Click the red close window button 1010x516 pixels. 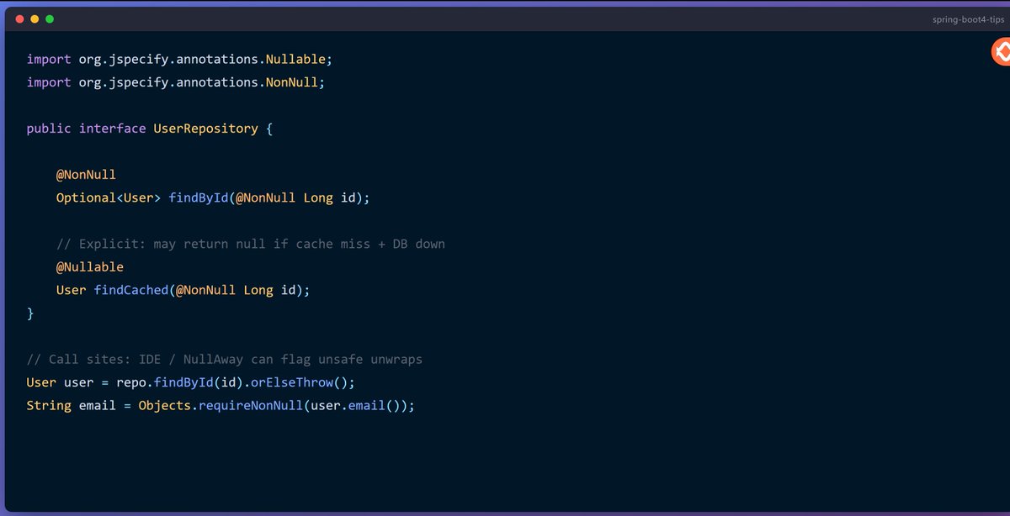click(x=20, y=18)
